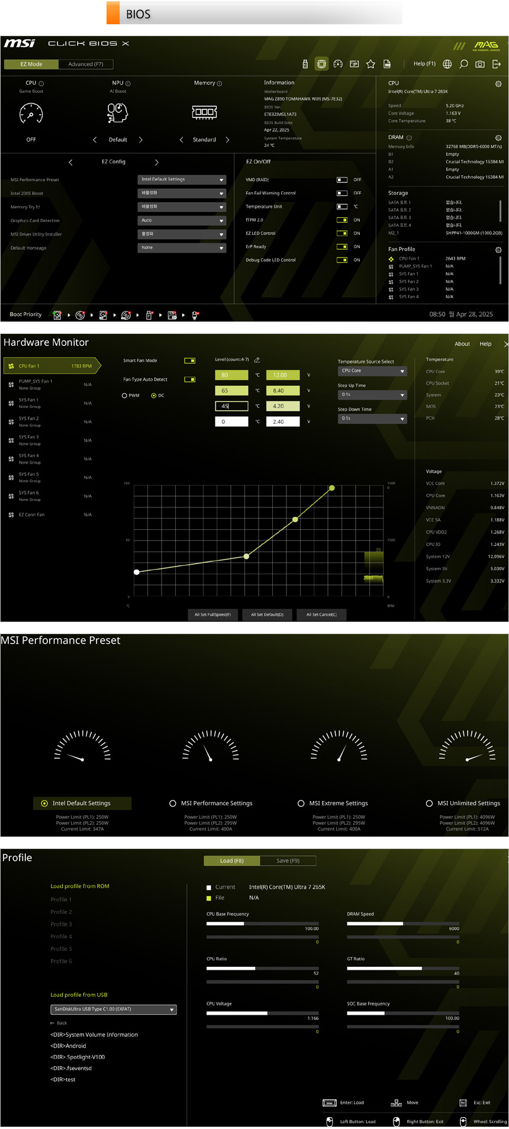Disable the EZ LED Control switch

342,233
